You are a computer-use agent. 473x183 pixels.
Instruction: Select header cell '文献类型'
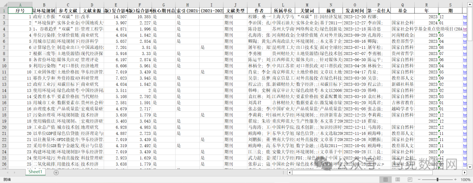coord(236,10)
